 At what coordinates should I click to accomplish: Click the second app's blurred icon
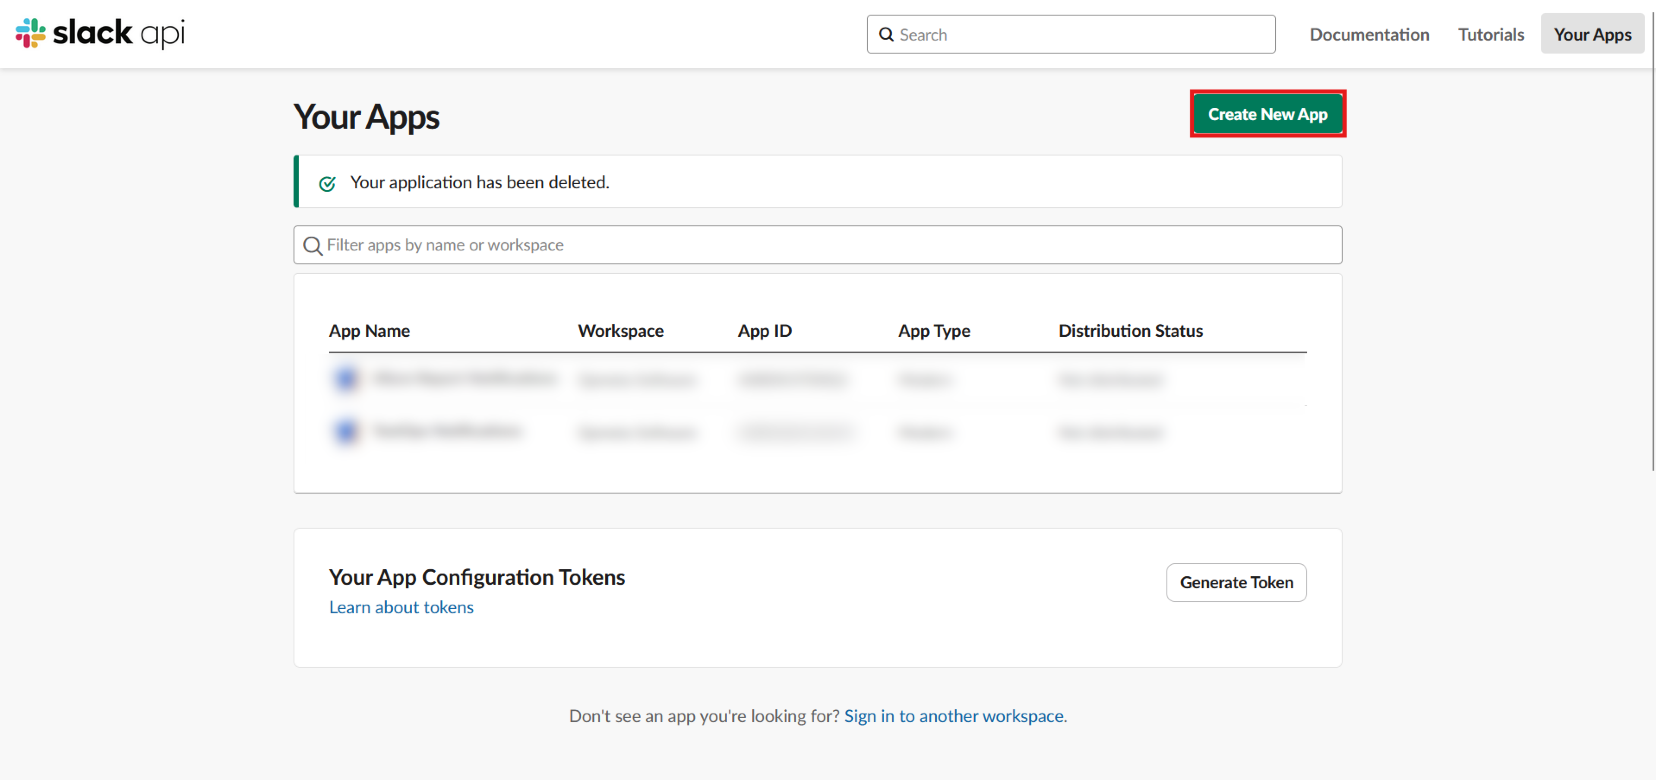coord(346,431)
